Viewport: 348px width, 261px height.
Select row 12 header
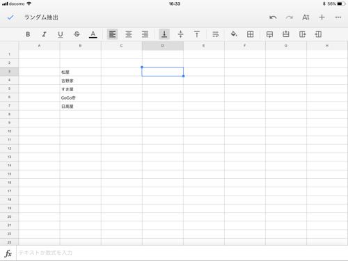(9, 148)
